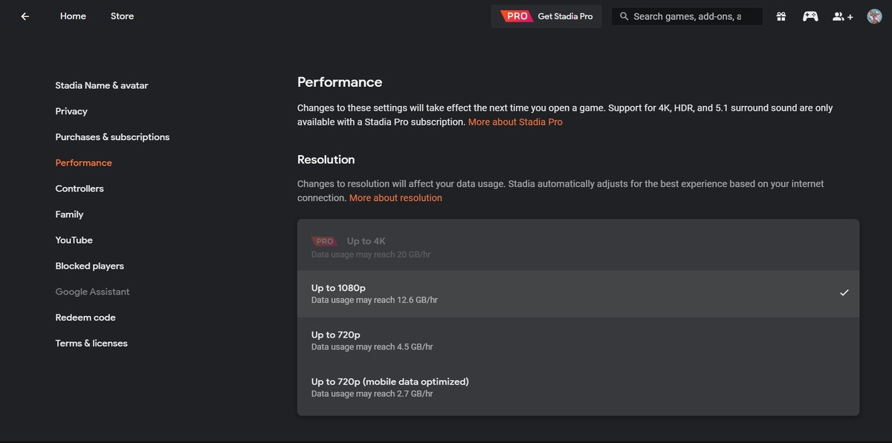Open the Terms & licenses section

91,344
